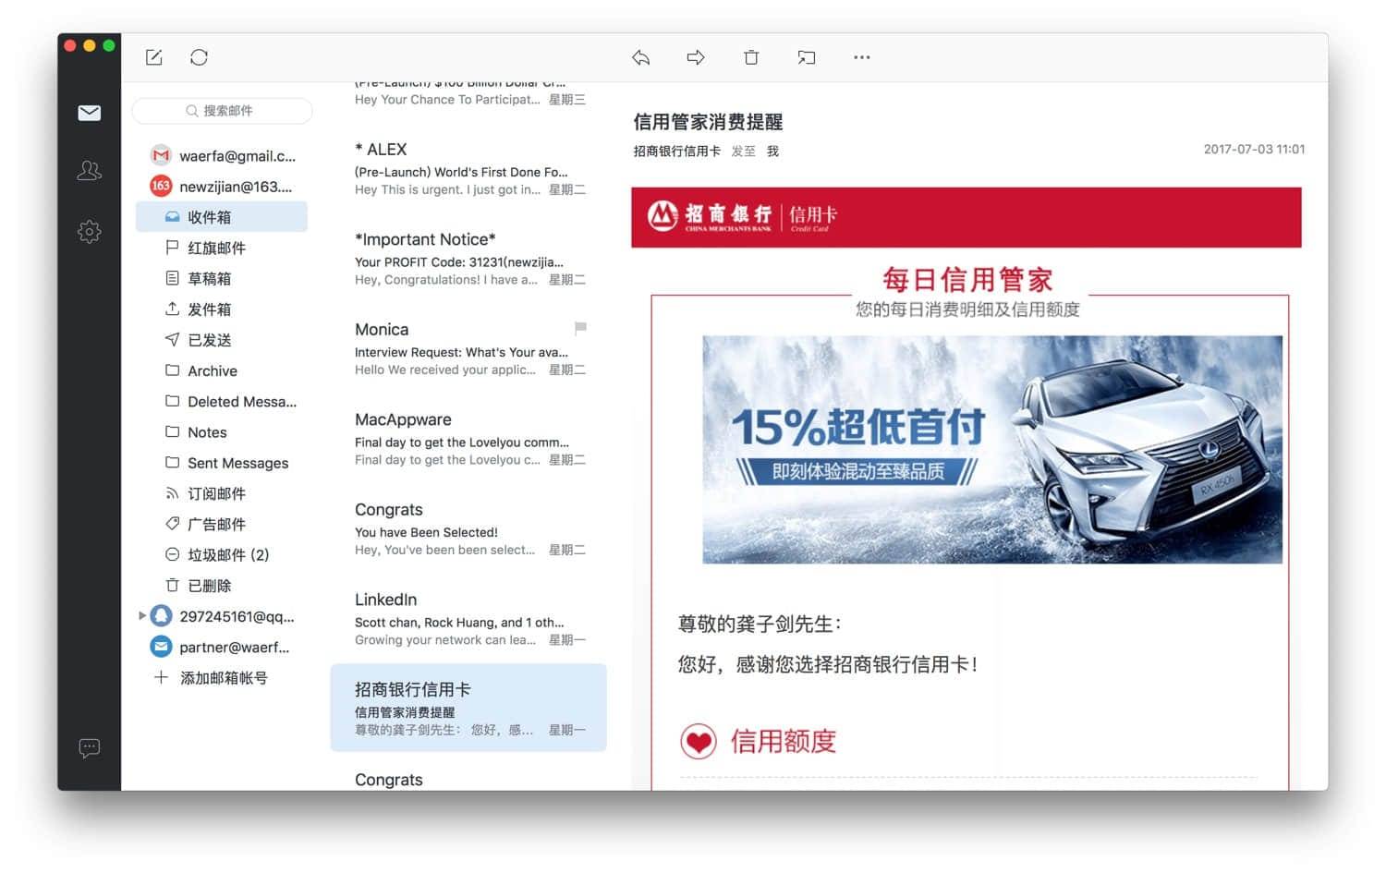Toggle the flag on Monica's email

point(580,328)
